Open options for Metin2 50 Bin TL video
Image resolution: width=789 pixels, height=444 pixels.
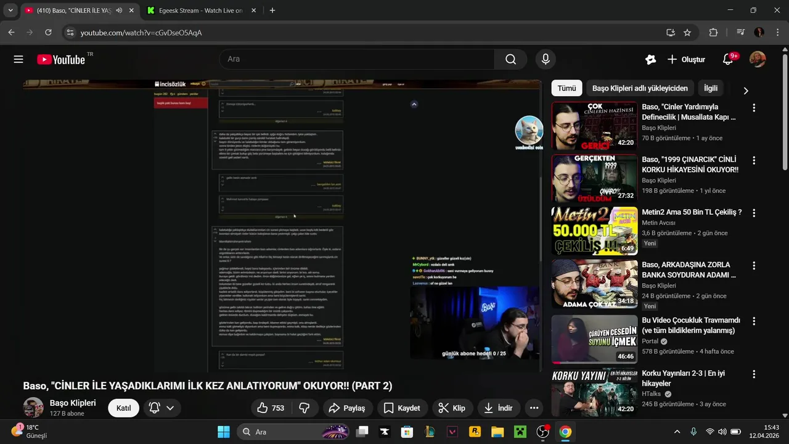pos(753,213)
